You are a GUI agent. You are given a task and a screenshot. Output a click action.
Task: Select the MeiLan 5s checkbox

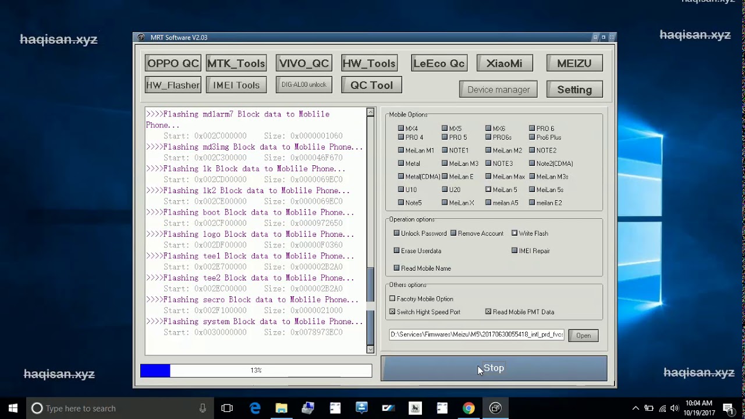click(x=532, y=190)
